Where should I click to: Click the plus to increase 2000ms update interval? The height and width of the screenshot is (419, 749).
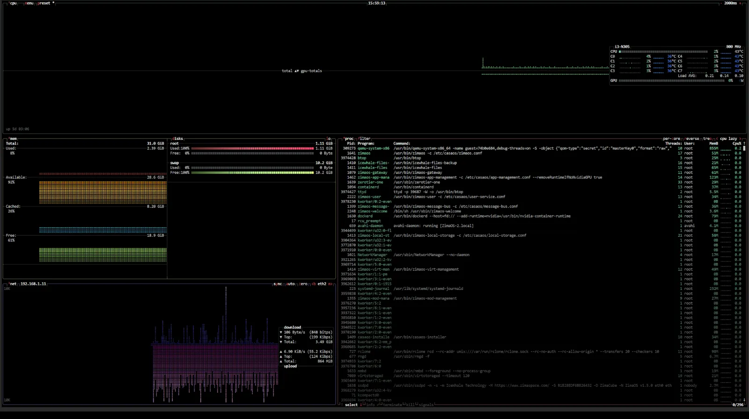(740, 3)
